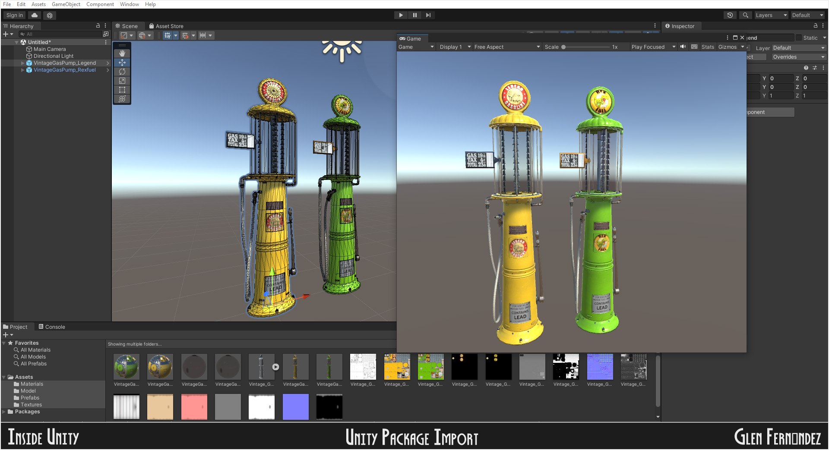Click the Hierarchy search field

point(60,34)
